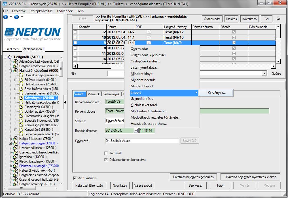The width and height of the screenshot is (288, 198).
Task: Click the Döntés indok column header
Action: pyautogui.click(x=262, y=27)
